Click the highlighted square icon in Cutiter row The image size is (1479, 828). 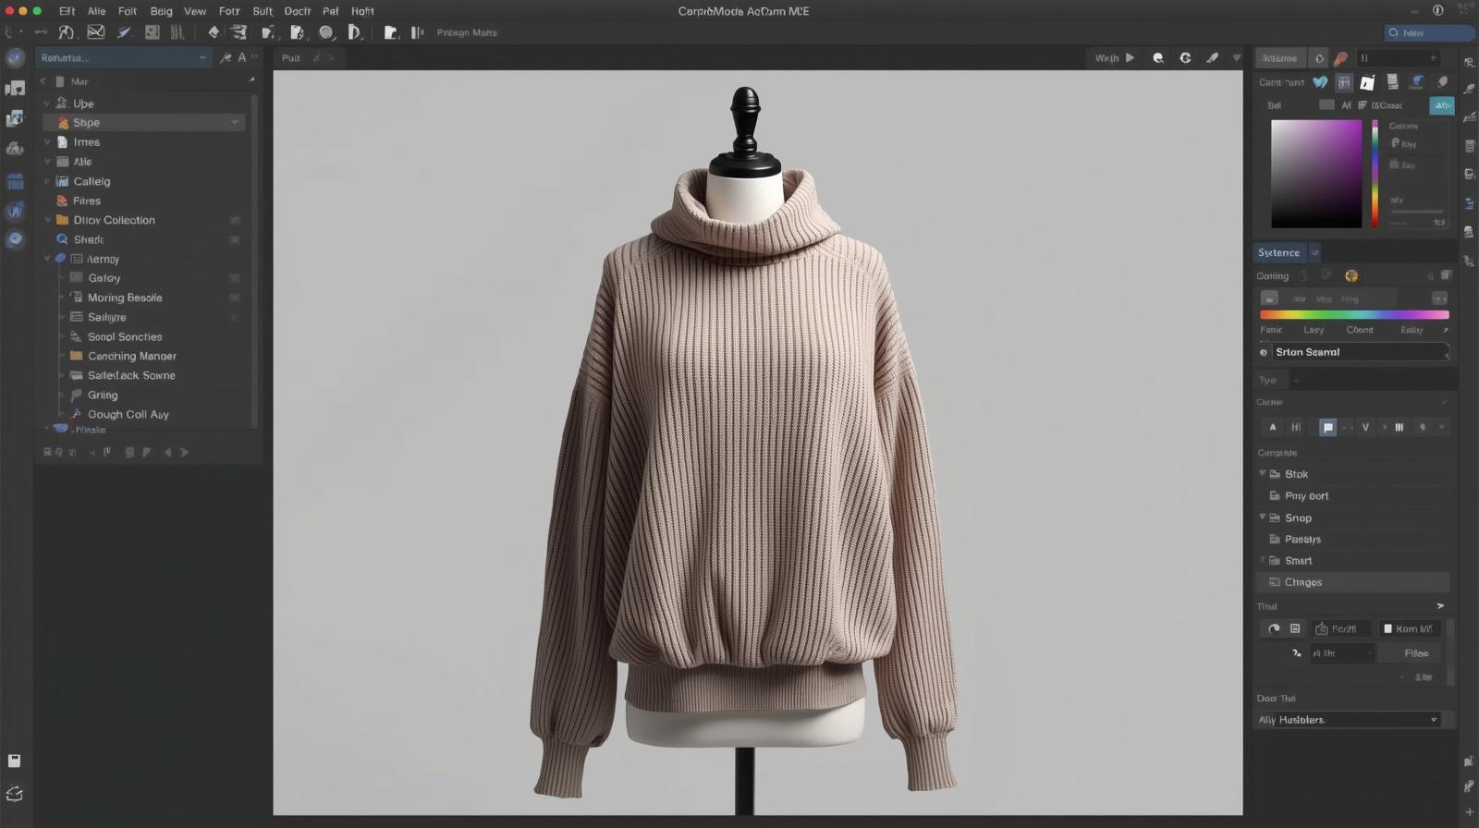tap(1327, 427)
